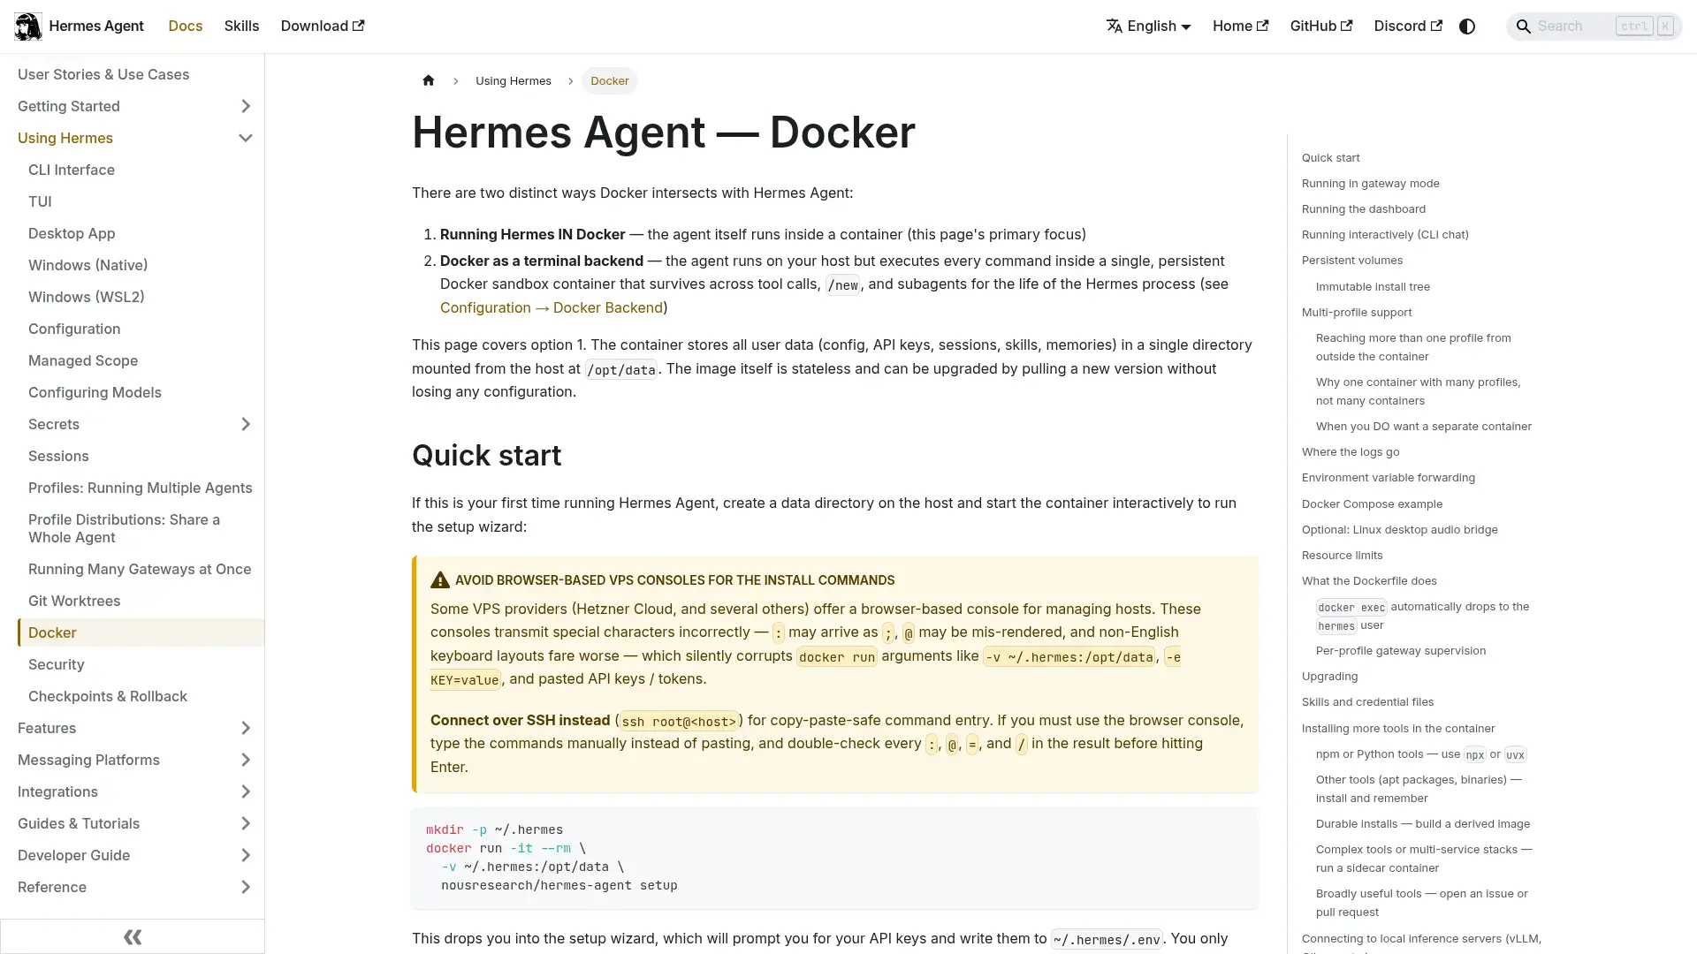Jump to Immutable install tree
The image size is (1697, 954).
click(x=1373, y=286)
